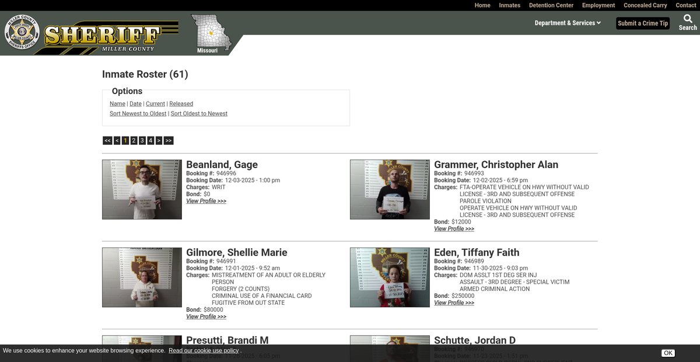Image resolution: width=700 pixels, height=362 pixels.
Task: Filter roster by Released inmates
Action: 181,104
